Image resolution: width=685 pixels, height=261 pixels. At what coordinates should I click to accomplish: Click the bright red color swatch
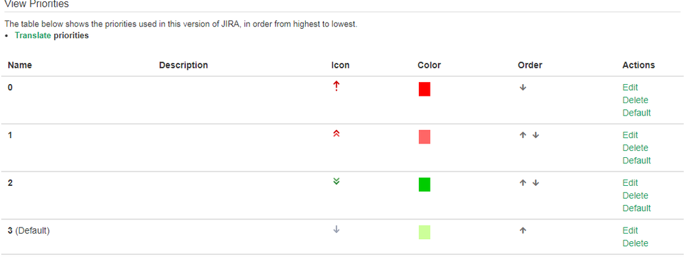(x=424, y=90)
